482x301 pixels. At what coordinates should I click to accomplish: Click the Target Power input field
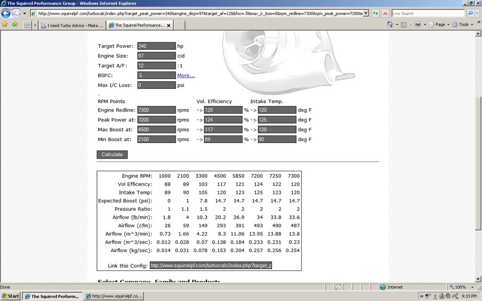click(156, 46)
